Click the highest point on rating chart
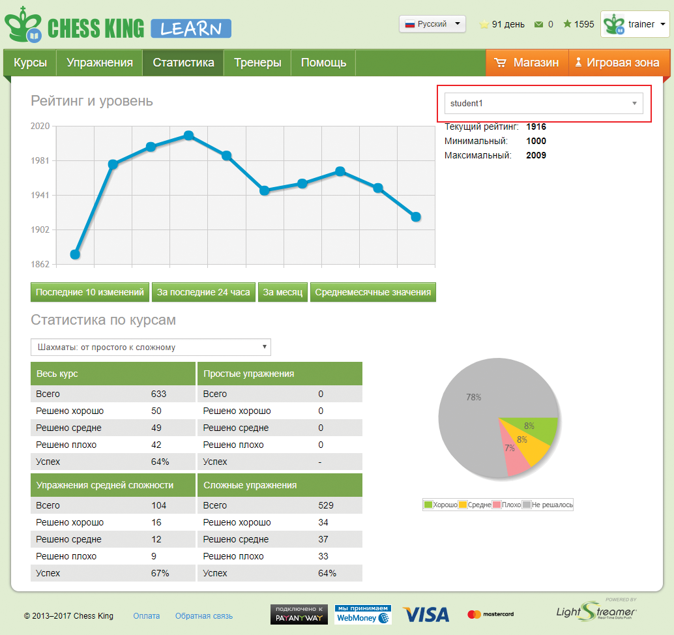 pos(188,136)
